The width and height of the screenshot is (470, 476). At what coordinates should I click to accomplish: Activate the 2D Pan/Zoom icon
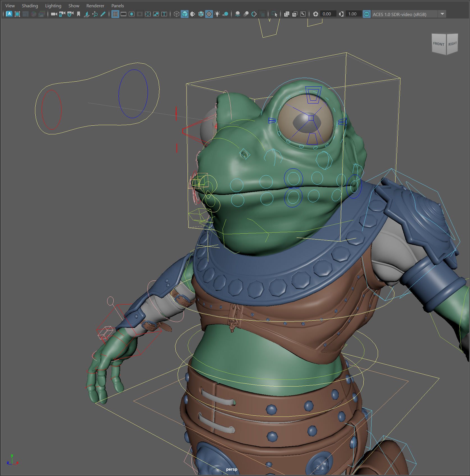(95, 14)
